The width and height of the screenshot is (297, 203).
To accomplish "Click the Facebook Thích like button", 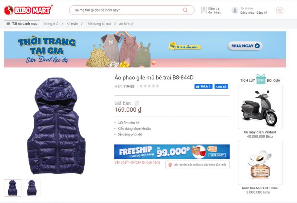I will 203,86.
